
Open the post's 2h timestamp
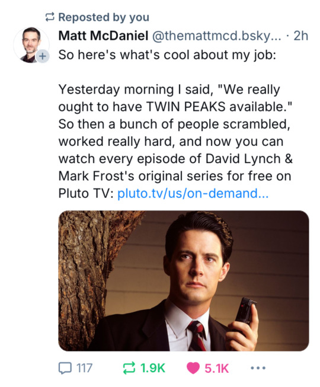click(301, 36)
